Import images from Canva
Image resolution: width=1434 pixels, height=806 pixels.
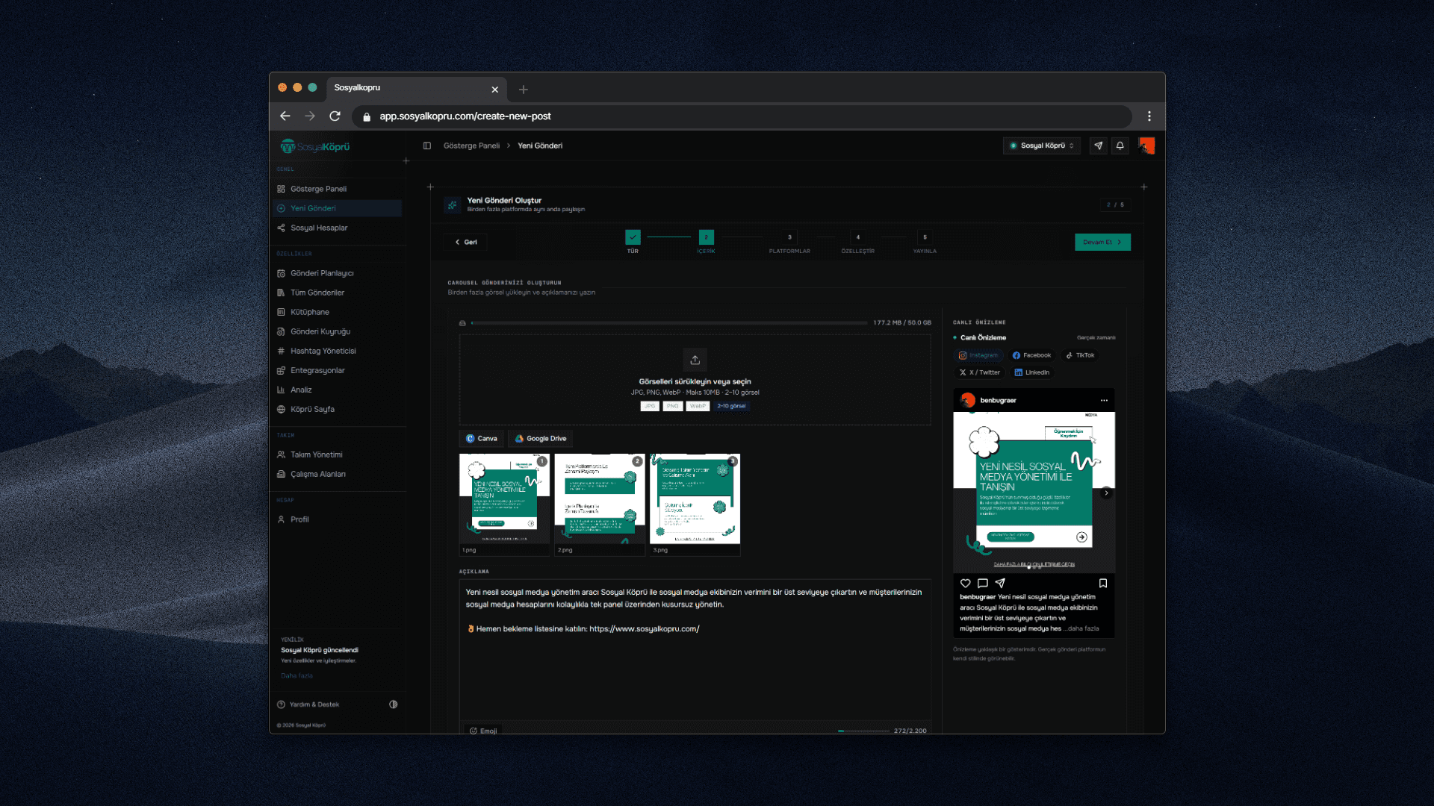tap(481, 439)
